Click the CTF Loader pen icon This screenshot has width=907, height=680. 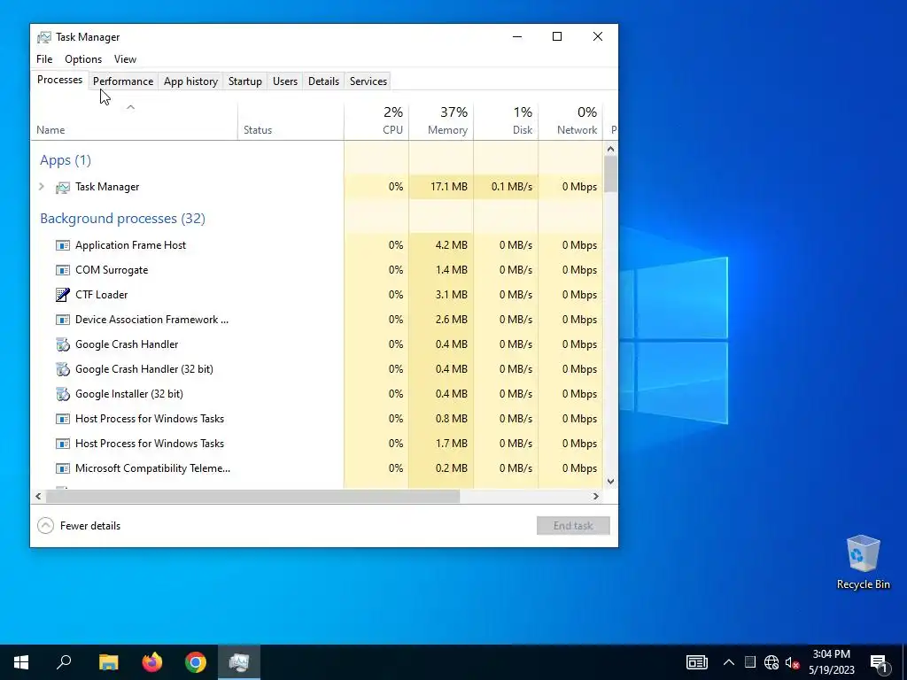[x=63, y=295]
